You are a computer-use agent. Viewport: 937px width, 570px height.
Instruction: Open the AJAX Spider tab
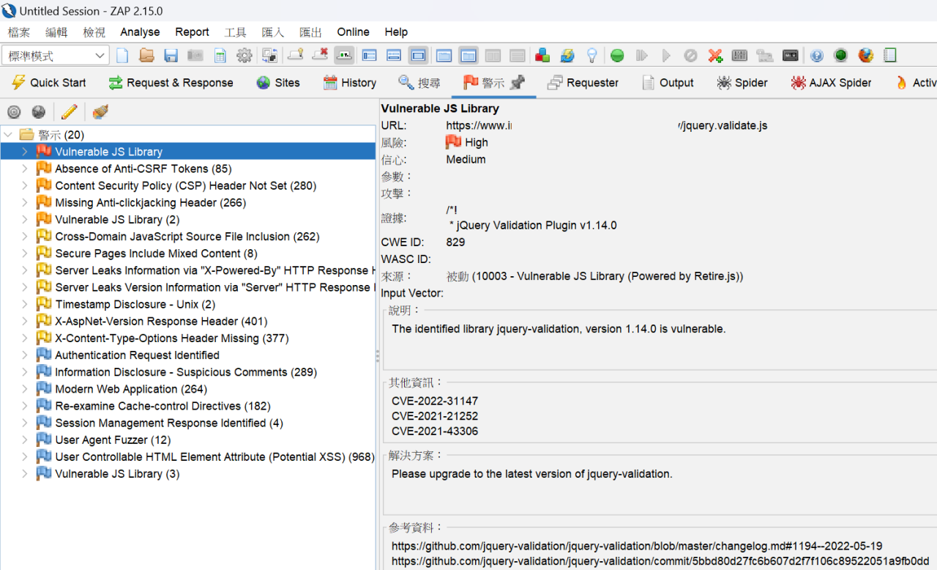point(831,83)
